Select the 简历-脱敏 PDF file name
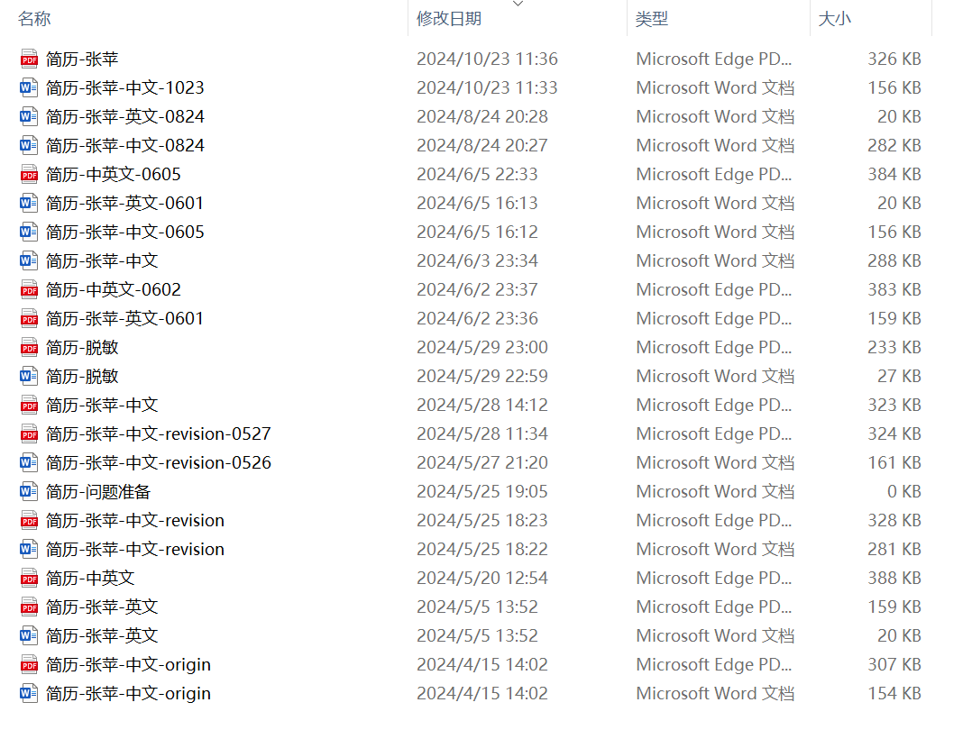 (x=82, y=348)
